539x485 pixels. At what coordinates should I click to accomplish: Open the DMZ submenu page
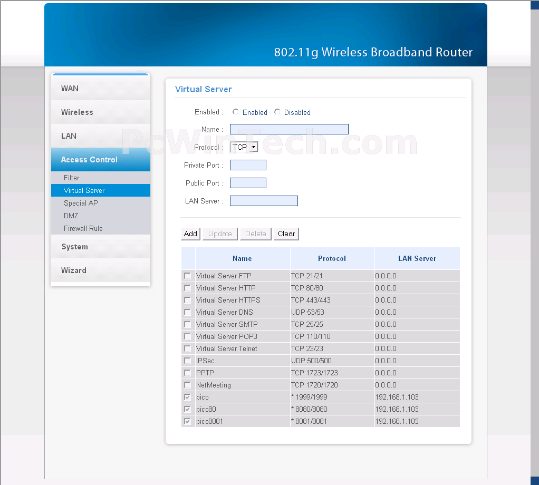tap(100, 216)
